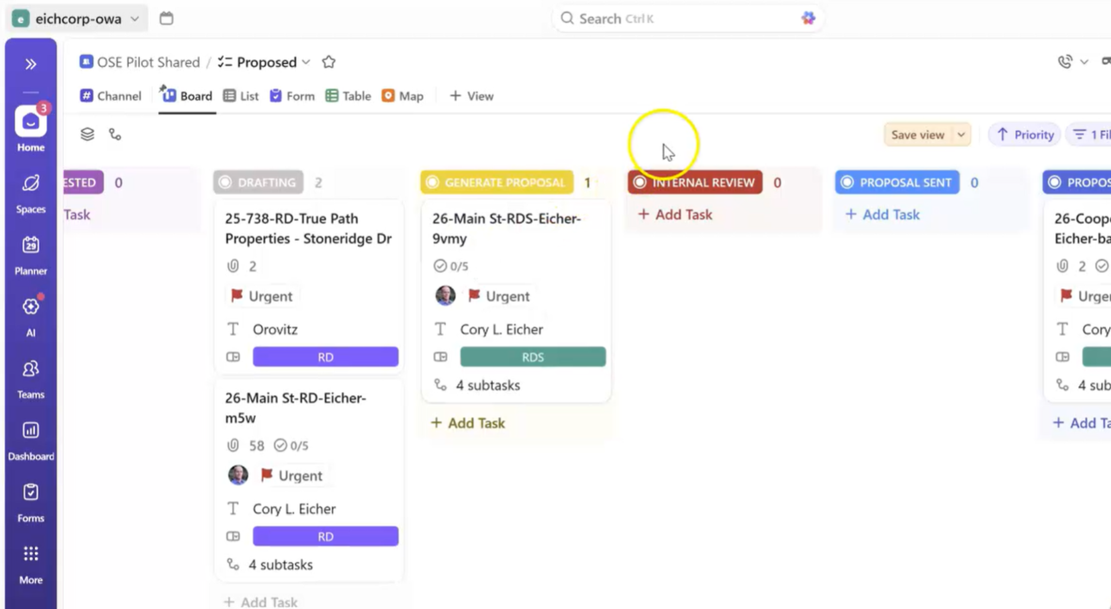1111x609 pixels.
Task: Add Task in Internal Review column
Action: pos(675,215)
